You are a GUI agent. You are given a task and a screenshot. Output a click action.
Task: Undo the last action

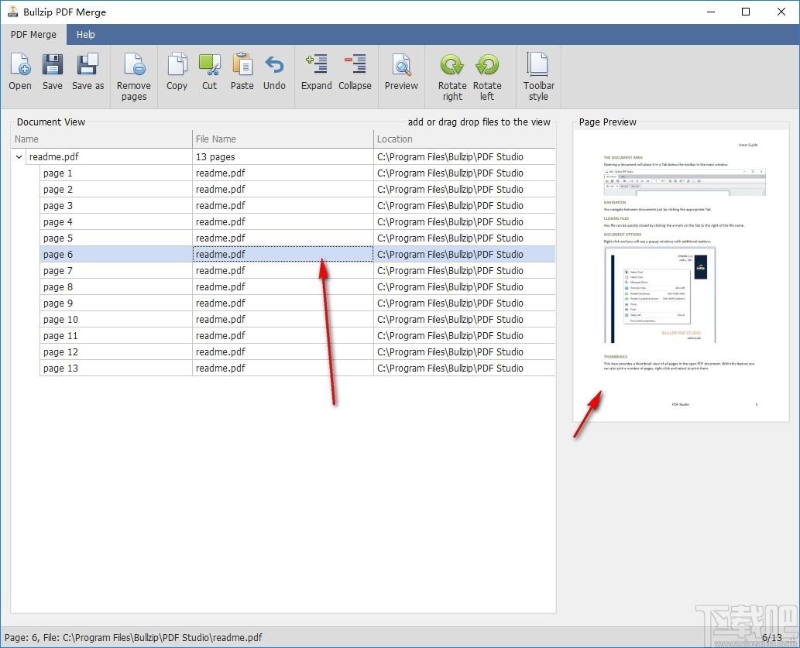click(x=274, y=72)
